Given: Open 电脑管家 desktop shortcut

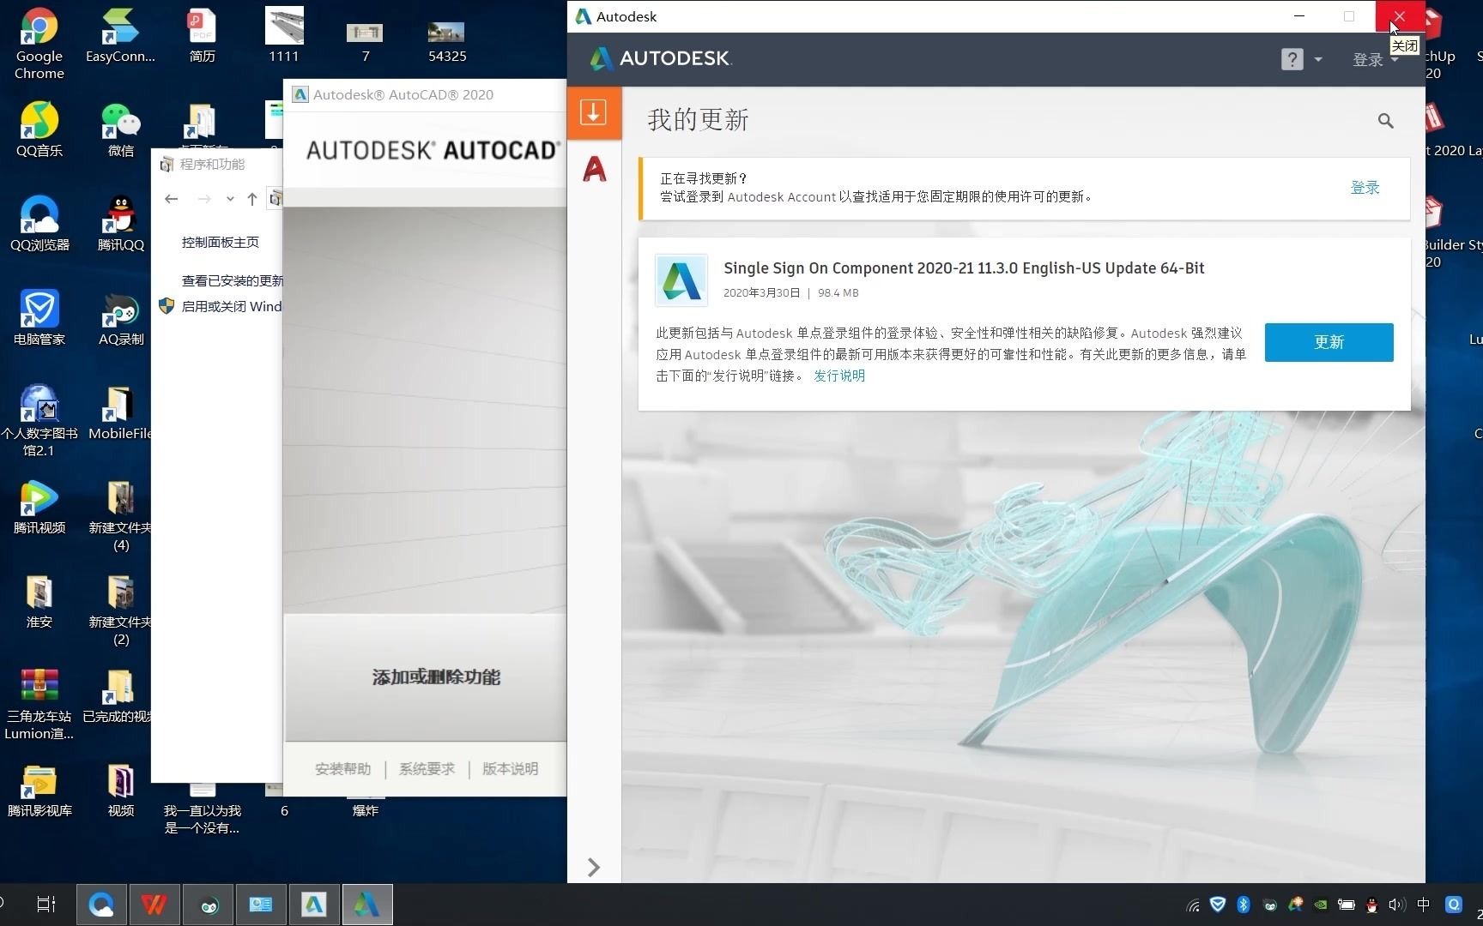Looking at the screenshot, I should coord(39,319).
